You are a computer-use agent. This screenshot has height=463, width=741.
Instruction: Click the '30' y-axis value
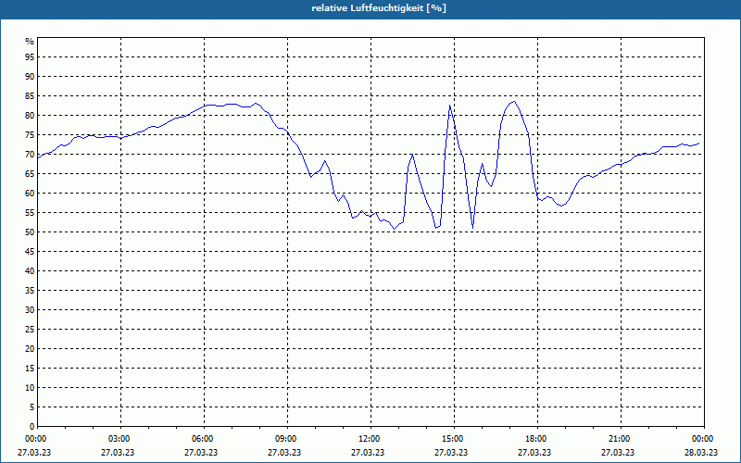click(30, 310)
